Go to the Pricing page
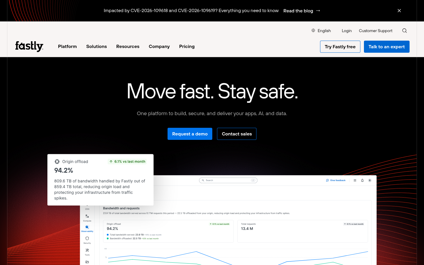Image resolution: width=424 pixels, height=265 pixels. pos(187,47)
